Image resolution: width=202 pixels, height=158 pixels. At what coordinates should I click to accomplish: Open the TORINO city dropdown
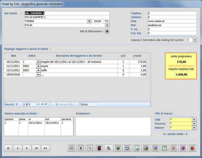pos(89,21)
